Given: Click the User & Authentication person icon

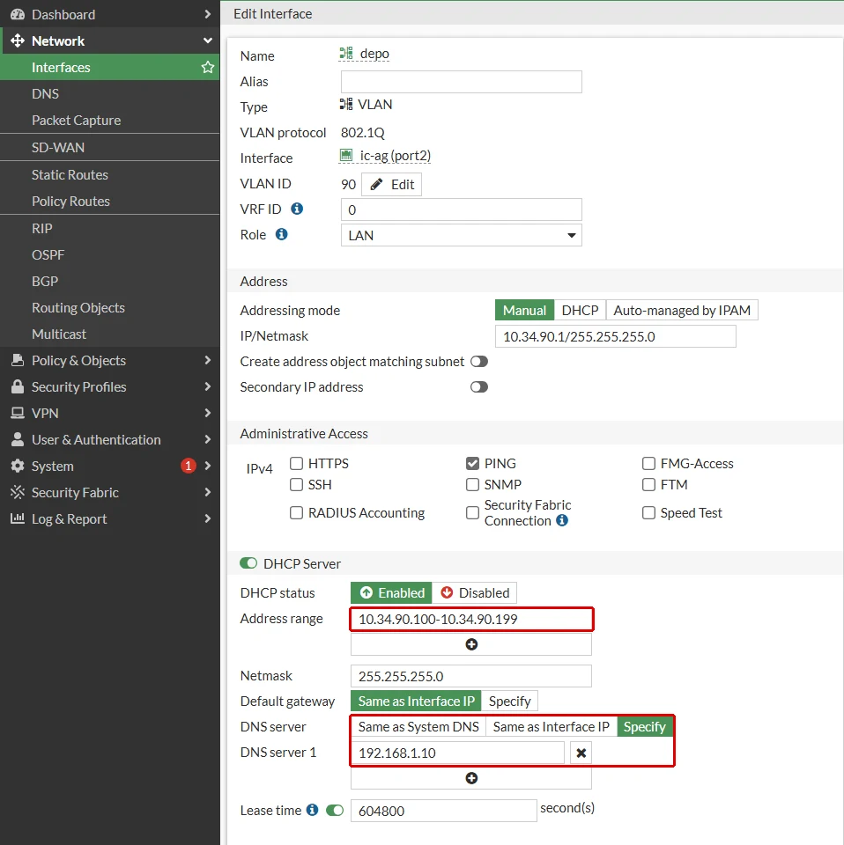Looking at the screenshot, I should pyautogui.click(x=18, y=440).
